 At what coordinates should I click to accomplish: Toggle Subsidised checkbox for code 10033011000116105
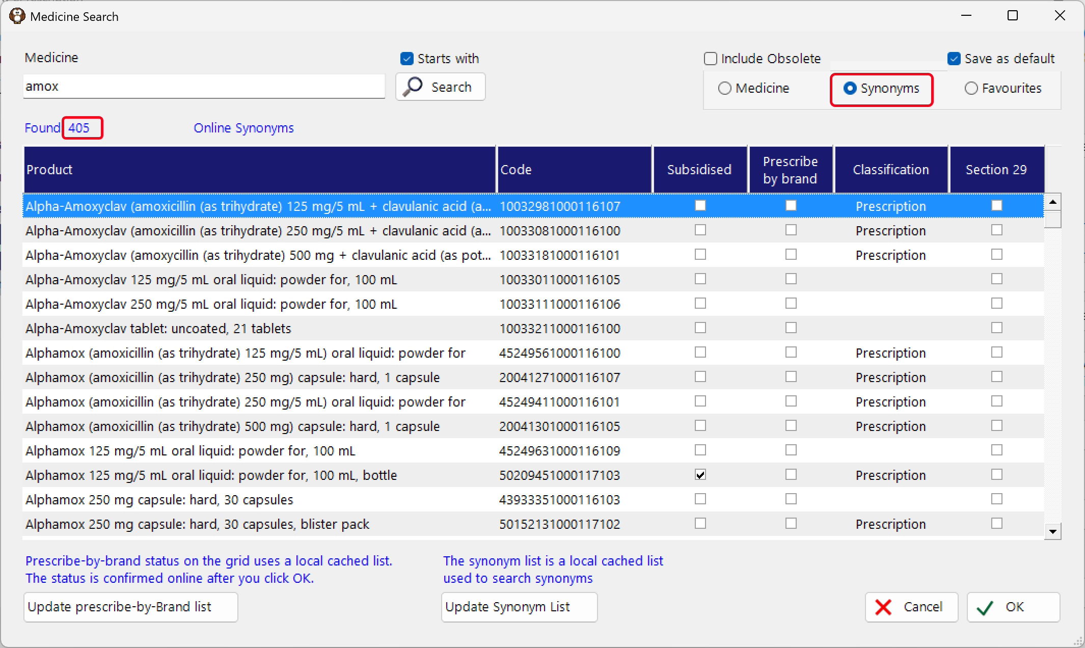point(700,279)
